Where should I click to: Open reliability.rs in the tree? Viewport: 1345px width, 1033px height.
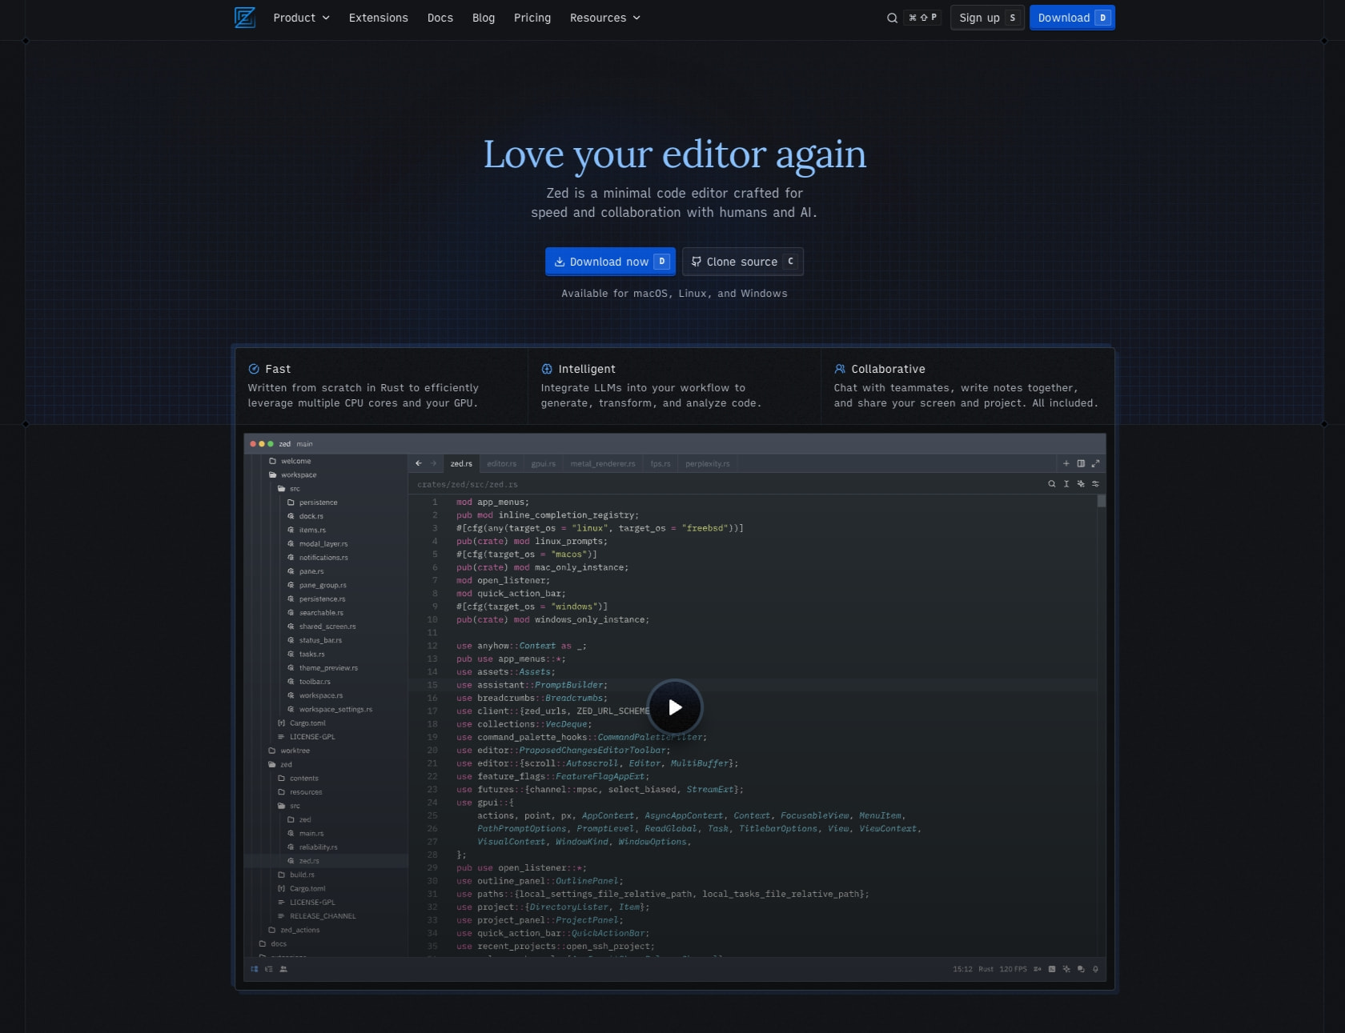point(312,847)
